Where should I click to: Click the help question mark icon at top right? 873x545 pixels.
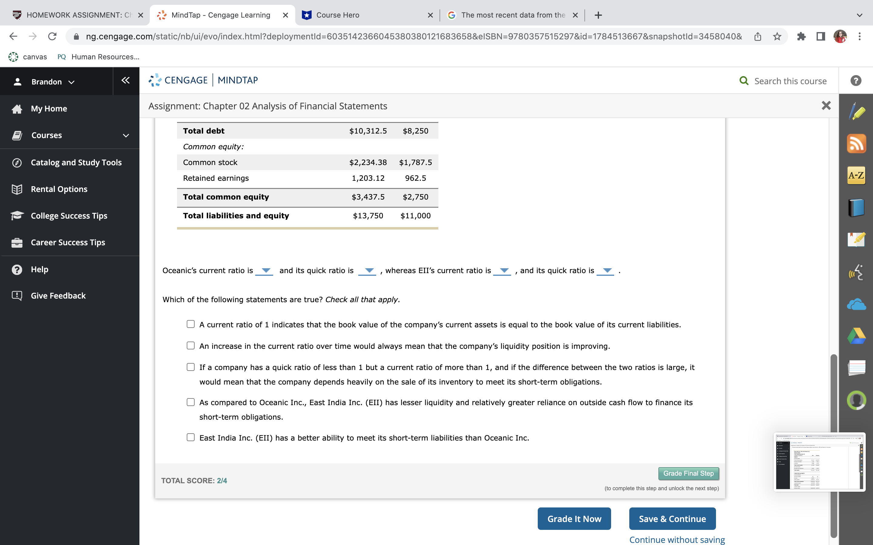pyautogui.click(x=856, y=80)
